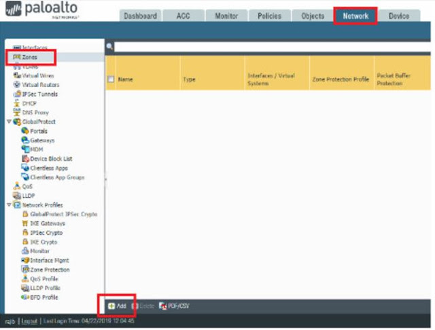
Task: Open the Clientless Apps icon
Action: [x=25, y=168]
